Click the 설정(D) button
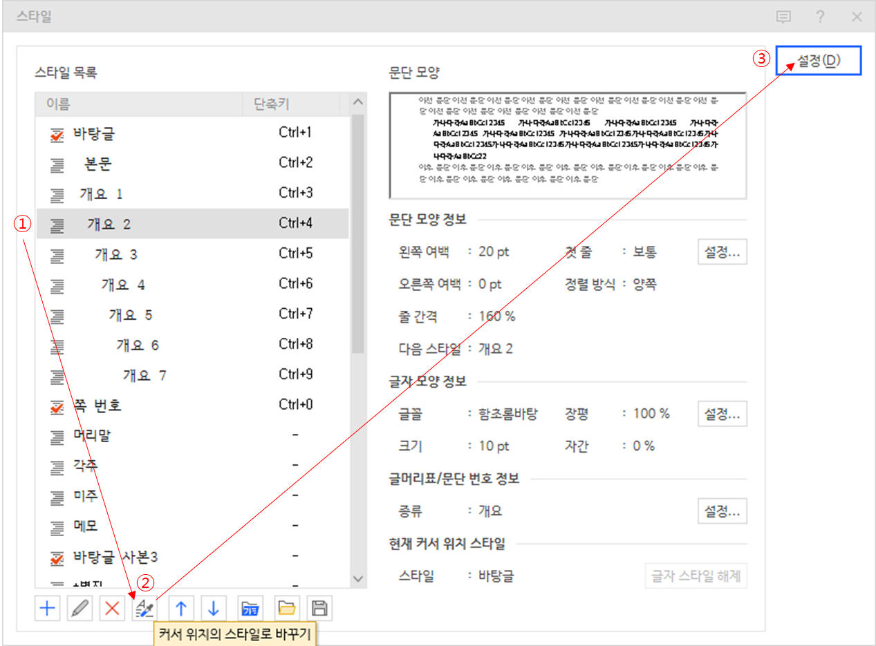This screenshot has width=876, height=646. point(819,60)
